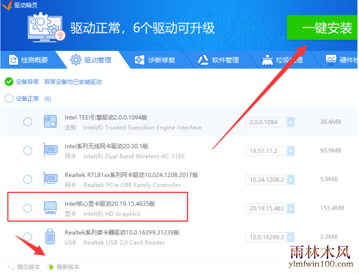Click the Intel系列无线网卡驱动20.30.1版 title

106,146
